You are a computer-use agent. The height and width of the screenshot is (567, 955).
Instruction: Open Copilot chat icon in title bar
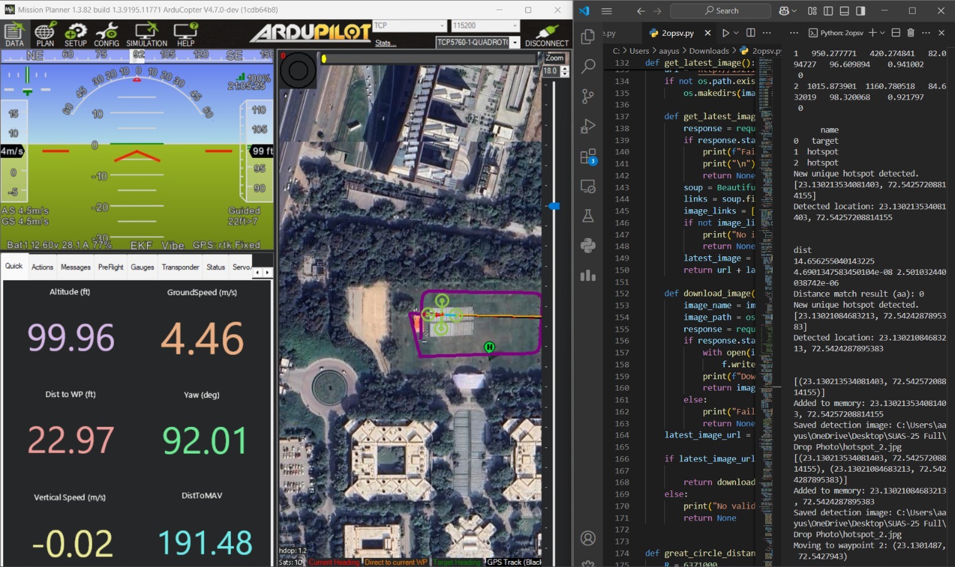tap(784, 11)
